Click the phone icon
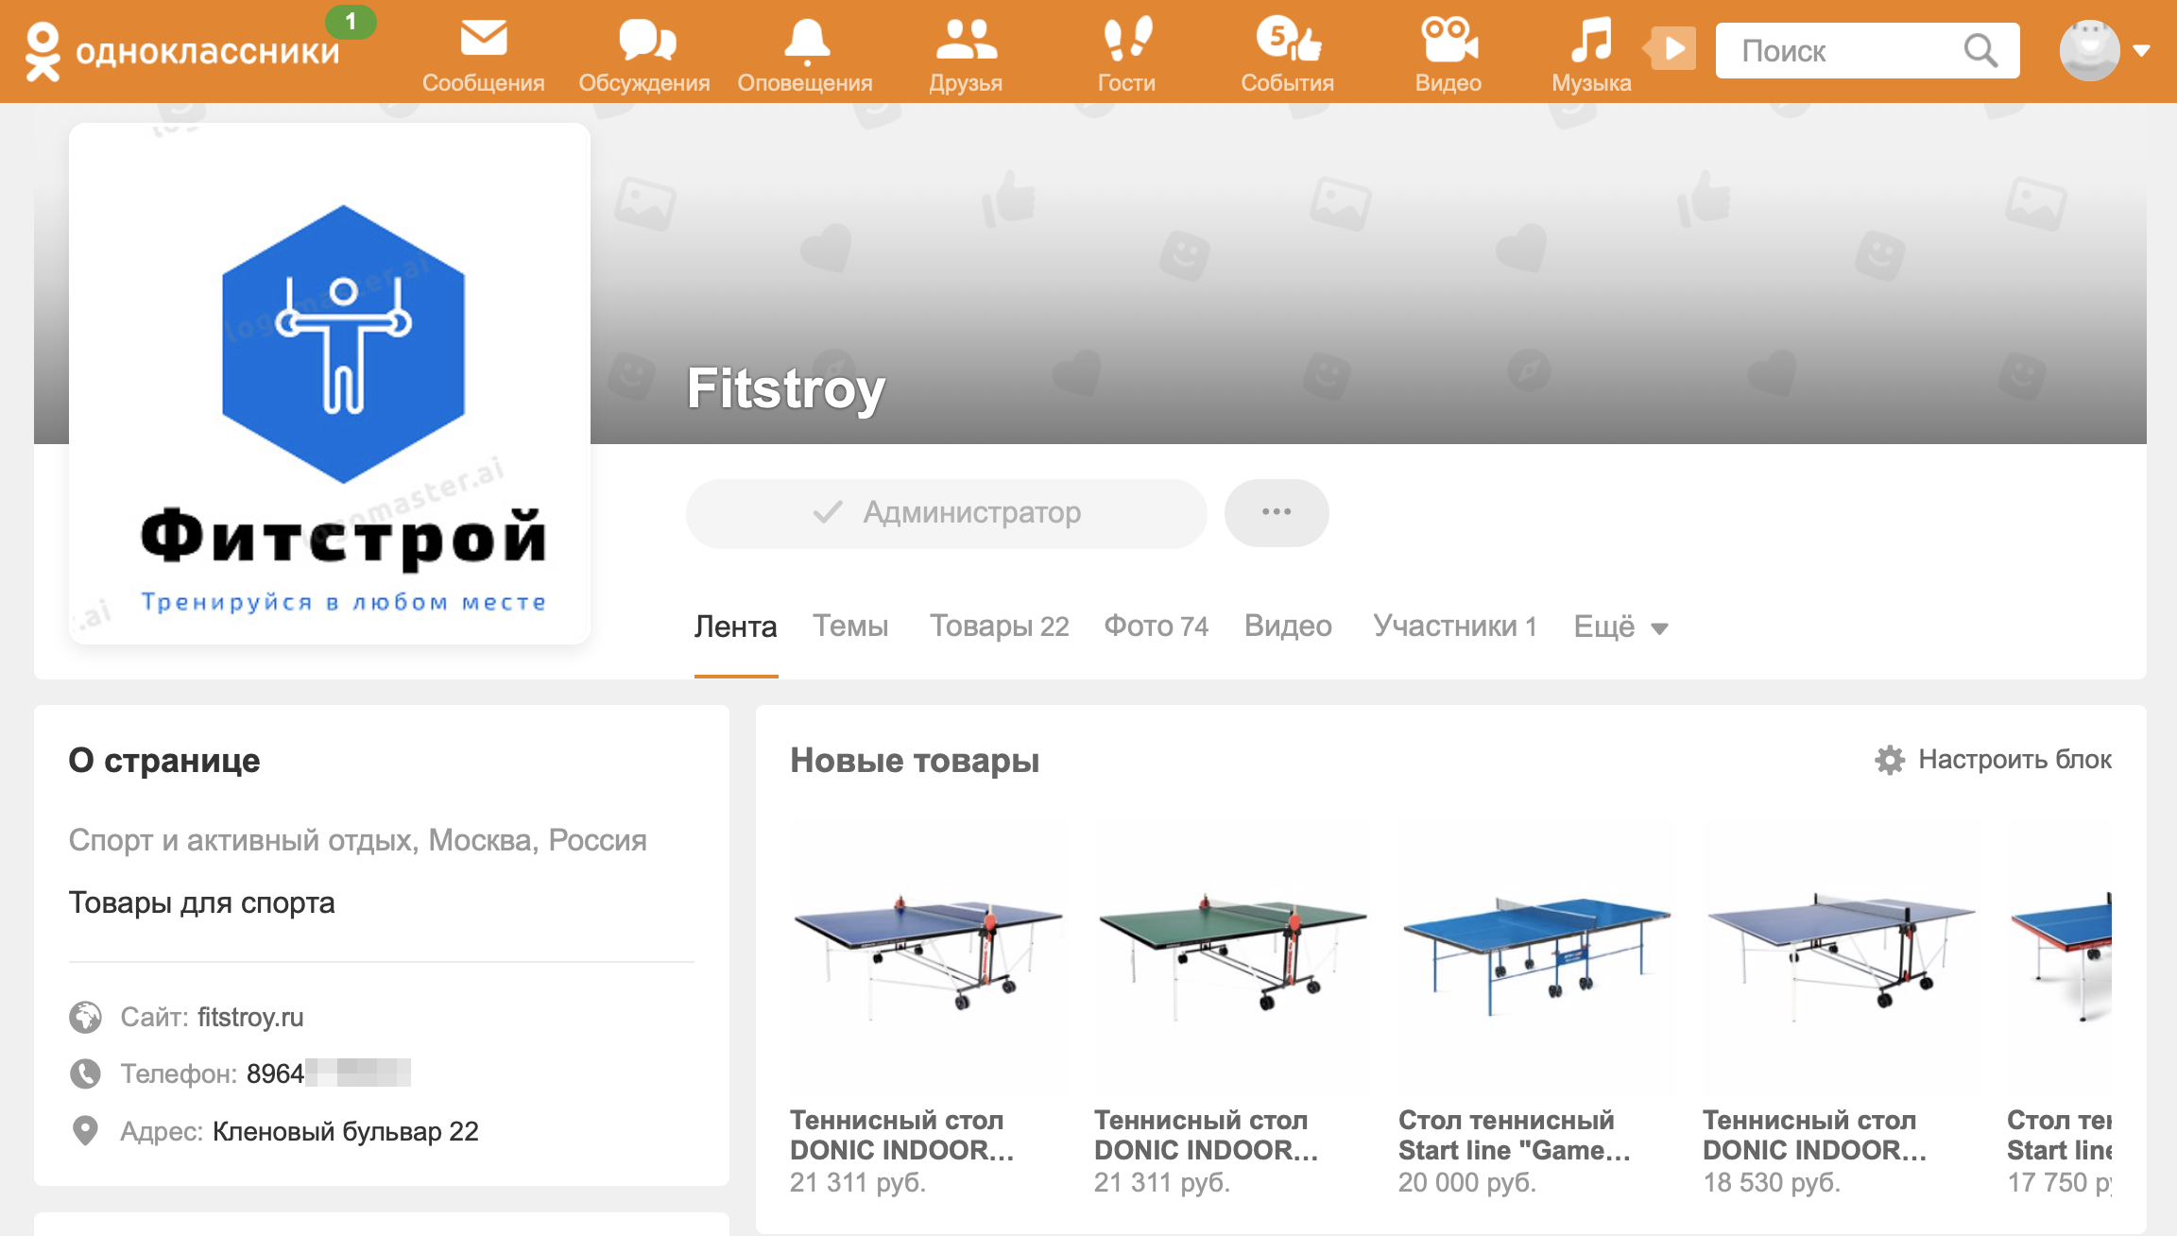This screenshot has width=2177, height=1236. point(85,1073)
